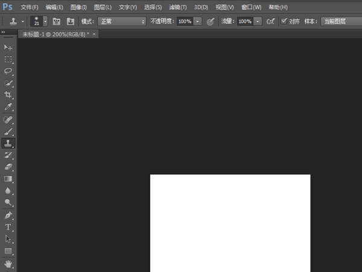The width and height of the screenshot is (362, 272).
Task: Open the 帮助(H) menu
Action: [278, 7]
